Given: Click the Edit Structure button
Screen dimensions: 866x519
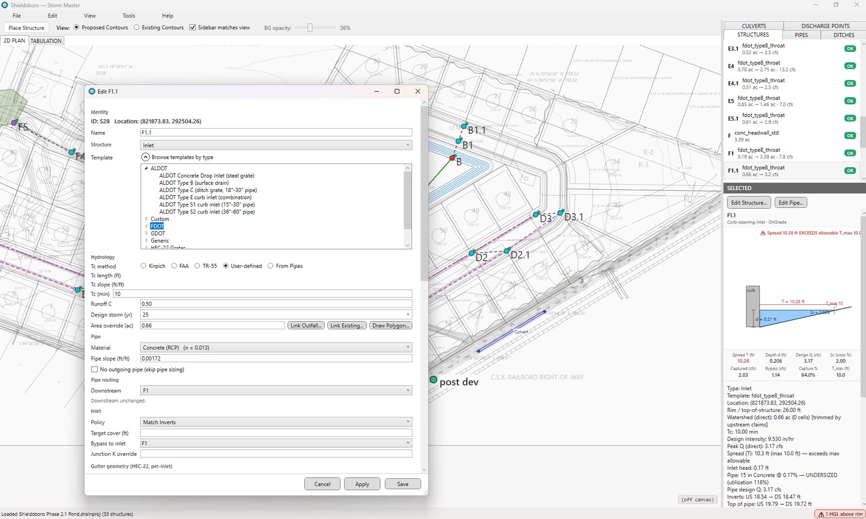Looking at the screenshot, I should [749, 203].
